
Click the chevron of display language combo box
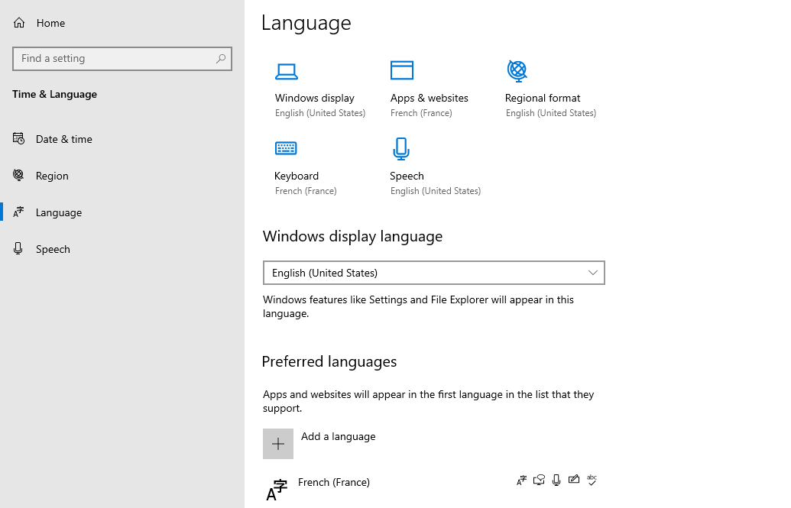coord(593,273)
